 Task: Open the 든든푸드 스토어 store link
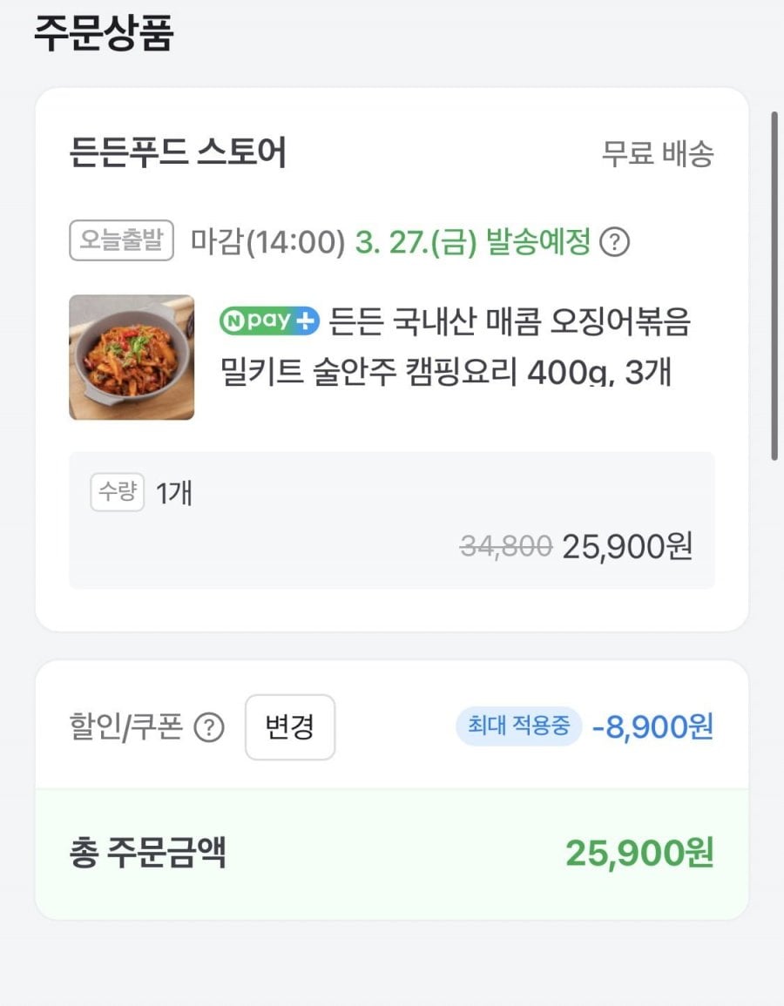pyautogui.click(x=178, y=154)
